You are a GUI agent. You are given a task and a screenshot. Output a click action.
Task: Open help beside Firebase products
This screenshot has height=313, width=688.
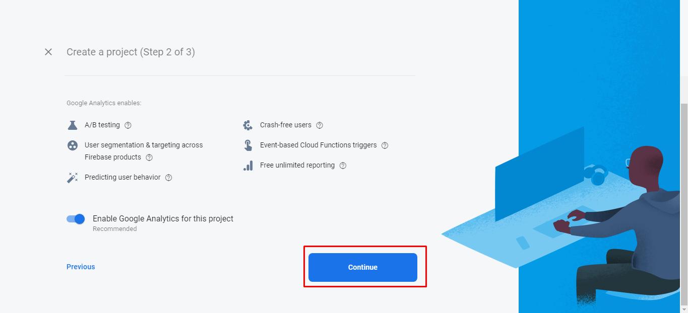point(149,158)
